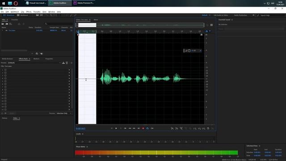The image size is (286, 161).
Task: Click the search field in Files panel
Action: click(59, 24)
